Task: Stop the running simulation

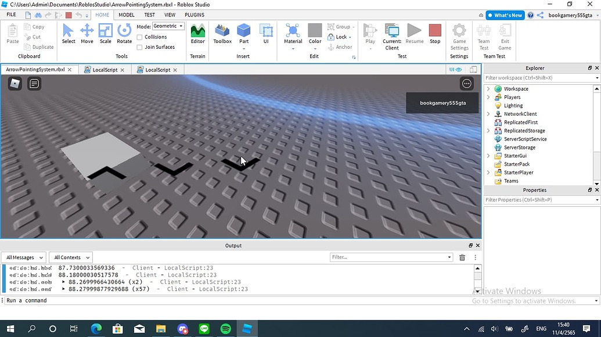Action: 434,35
